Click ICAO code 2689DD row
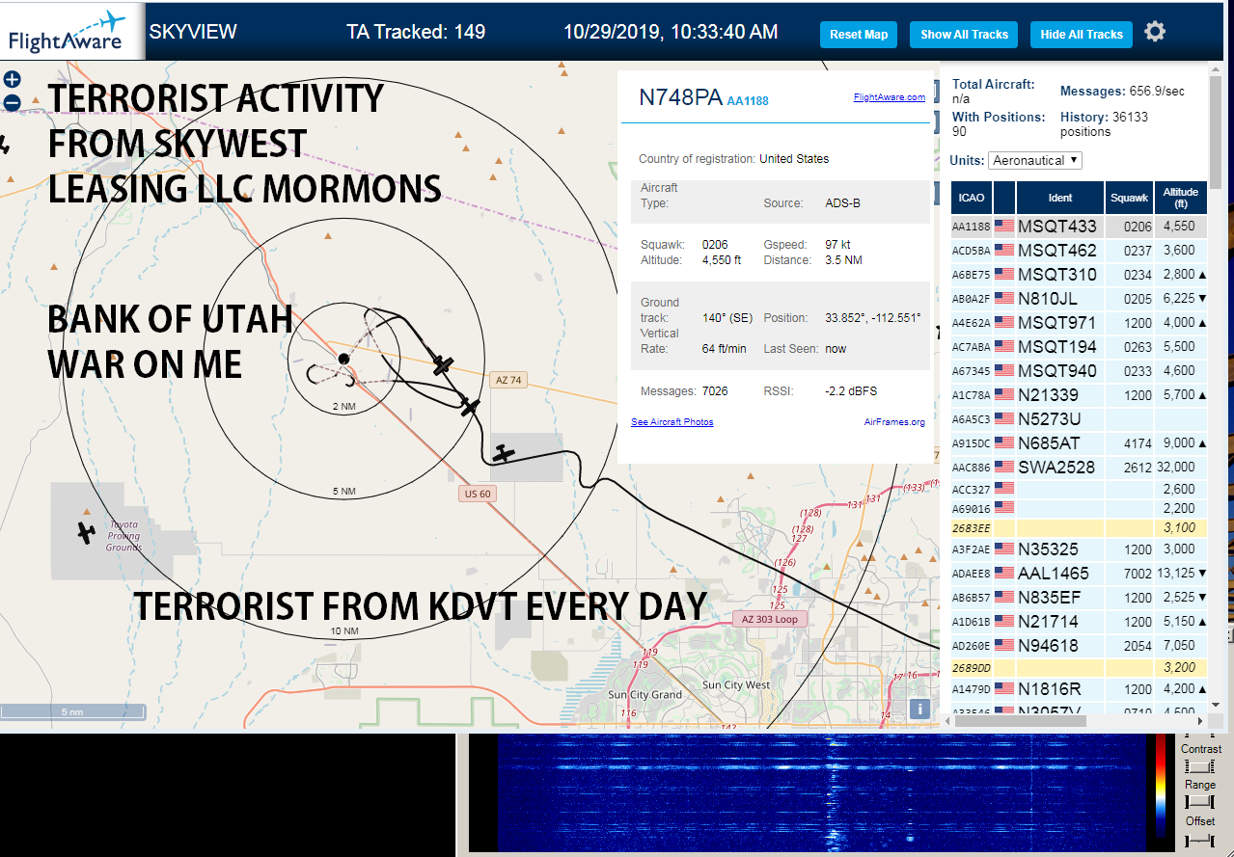Viewport: 1234px width, 857px height. point(1079,667)
